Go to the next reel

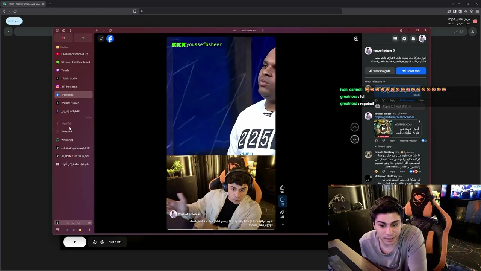pyautogui.click(x=354, y=139)
